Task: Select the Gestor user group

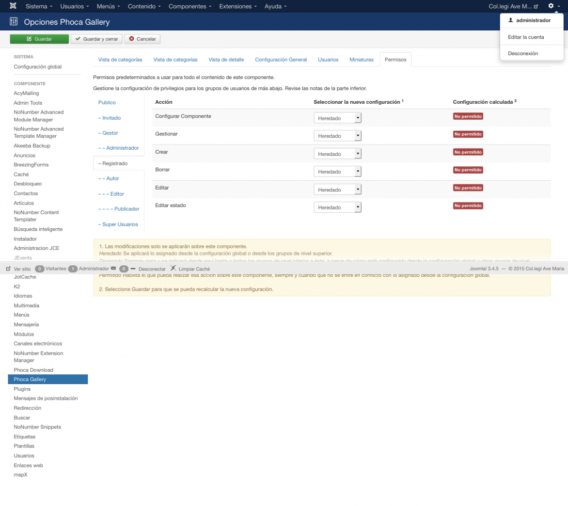Action: [x=108, y=133]
